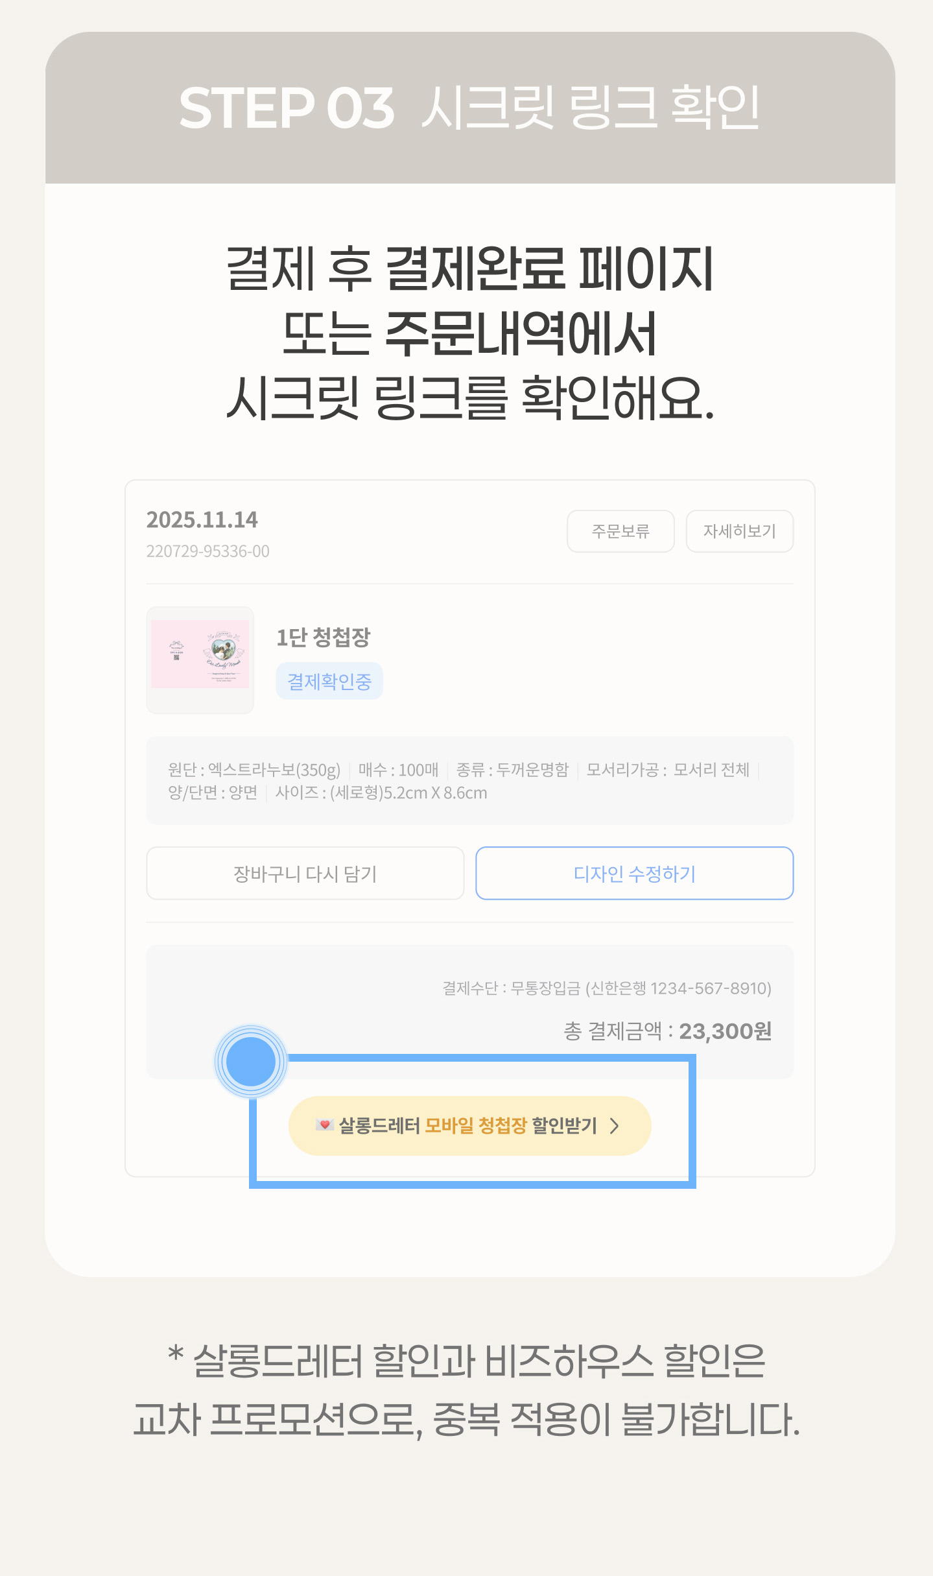Click the 원단 엑스트라누보(350g) option text
This screenshot has height=1576, width=933.
point(254,770)
